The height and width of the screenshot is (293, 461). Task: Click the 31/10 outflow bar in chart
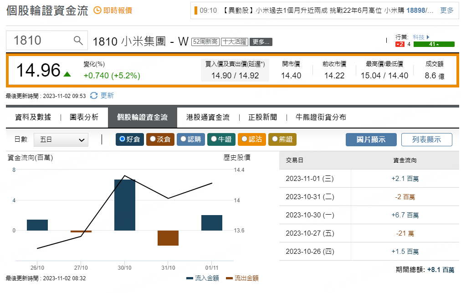pyautogui.click(x=168, y=238)
